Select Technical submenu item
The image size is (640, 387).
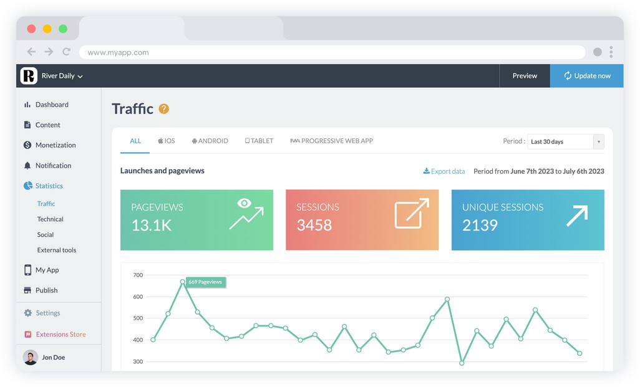(50, 219)
